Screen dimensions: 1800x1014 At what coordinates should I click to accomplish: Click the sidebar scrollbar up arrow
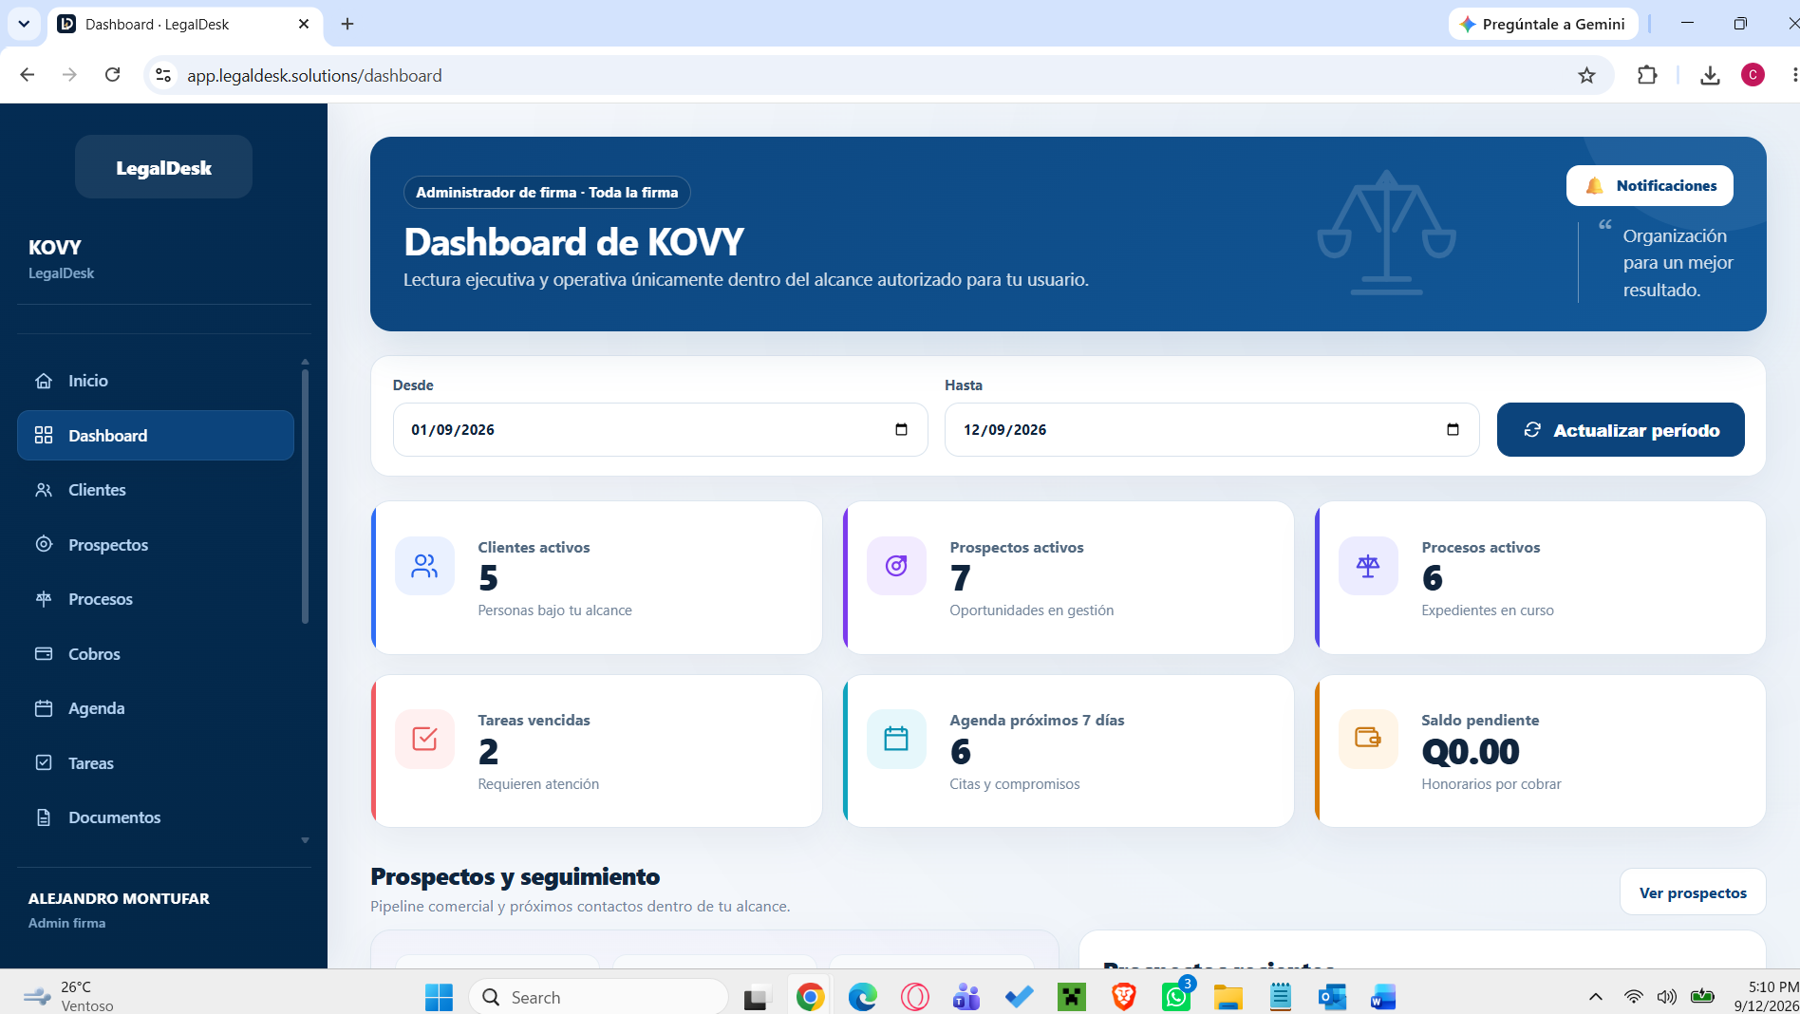(305, 362)
